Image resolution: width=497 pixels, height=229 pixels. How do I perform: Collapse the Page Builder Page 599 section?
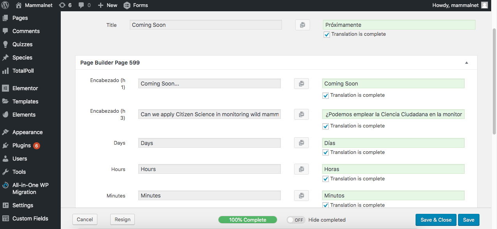(467, 63)
